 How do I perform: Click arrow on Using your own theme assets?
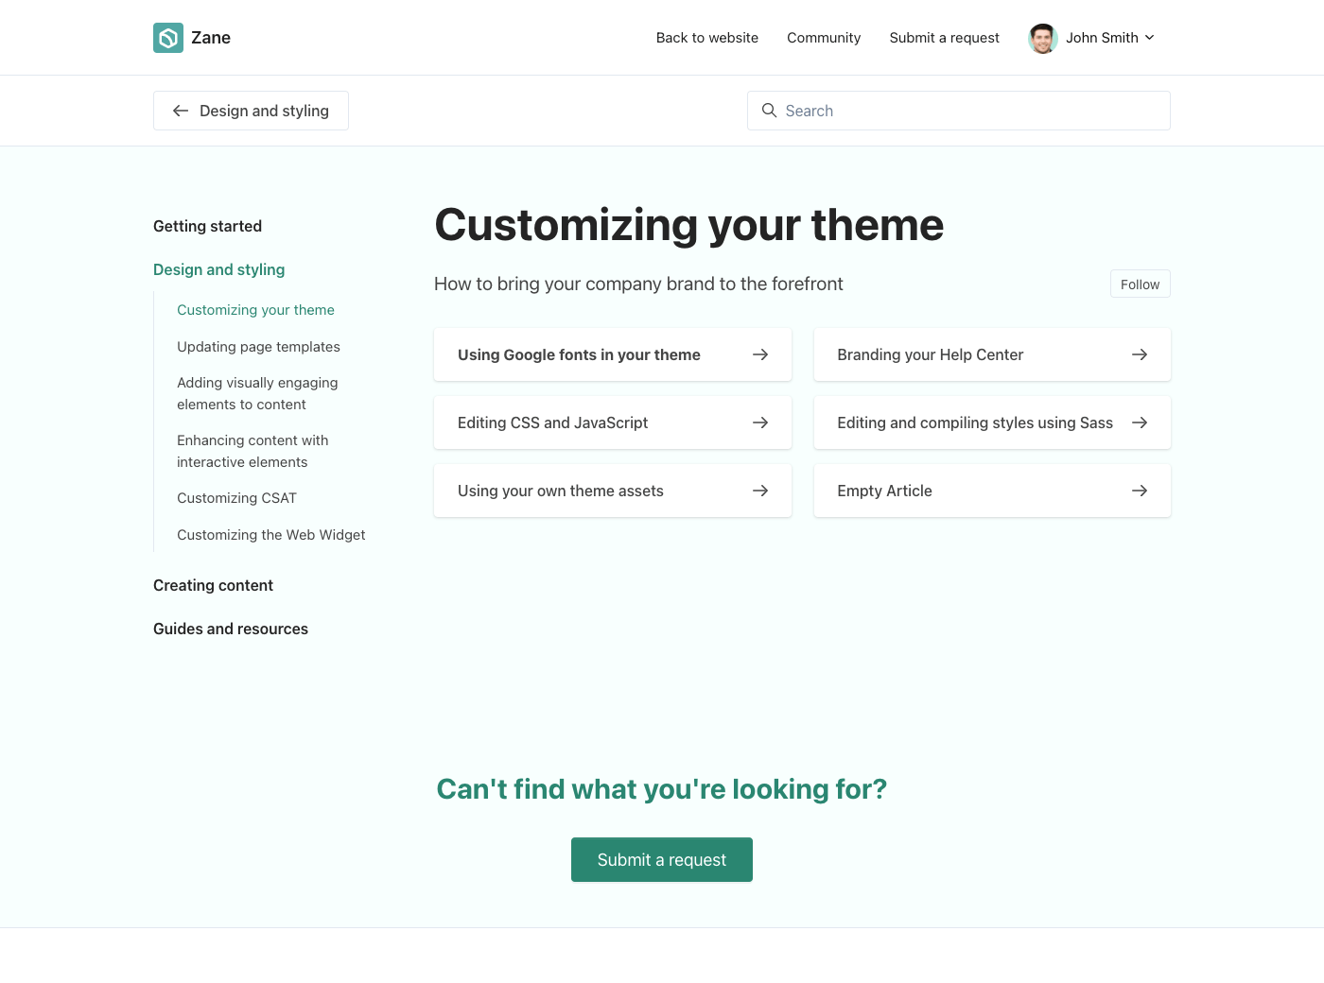[760, 491]
